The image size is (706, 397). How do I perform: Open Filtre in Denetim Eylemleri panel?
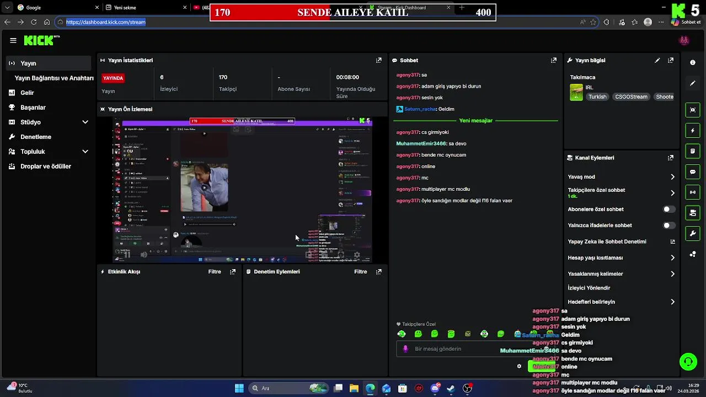coord(361,271)
